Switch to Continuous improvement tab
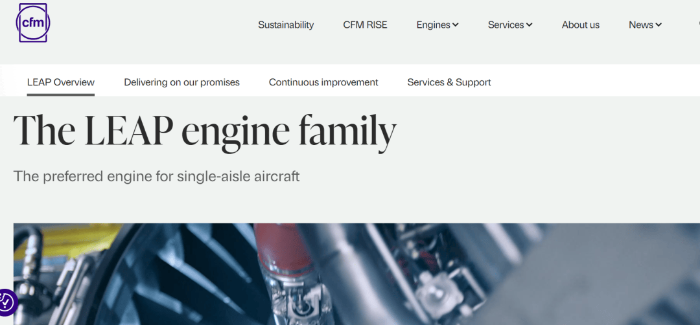 [x=323, y=82]
